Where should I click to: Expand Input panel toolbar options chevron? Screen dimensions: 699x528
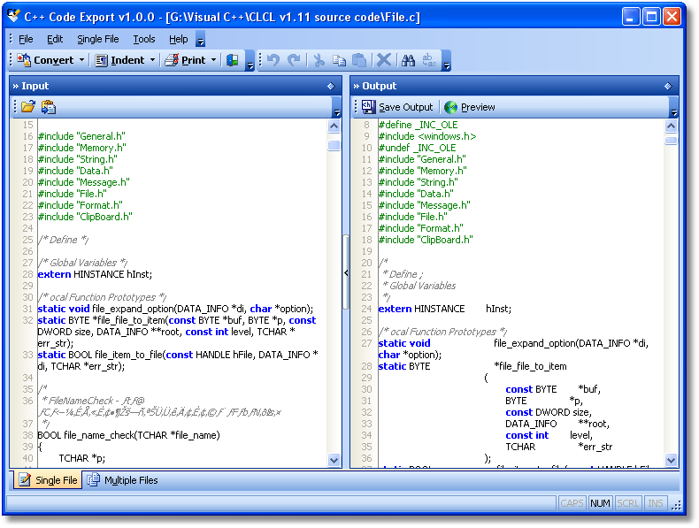337,107
